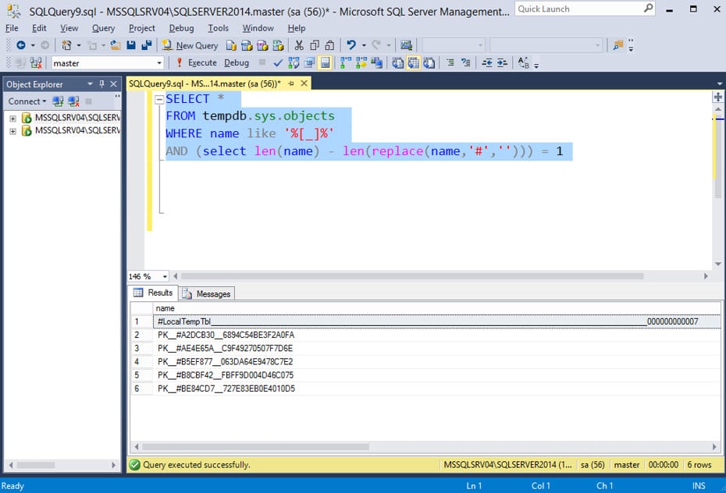Click the Analysis Services MDX Query icon
The image size is (726, 493).
coord(247,45)
